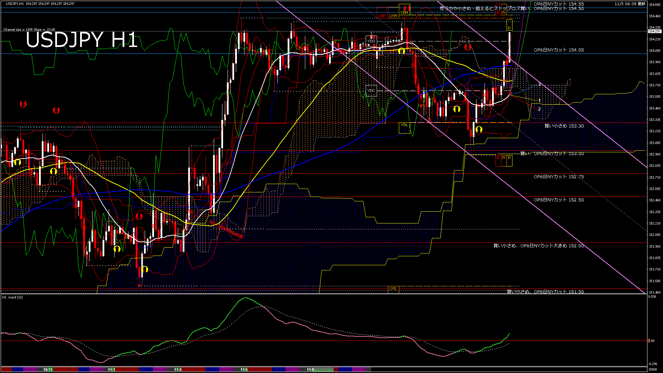The image size is (663, 373).
Task: Click the 買い小さめ 153.30 level label
Action: pos(564,126)
